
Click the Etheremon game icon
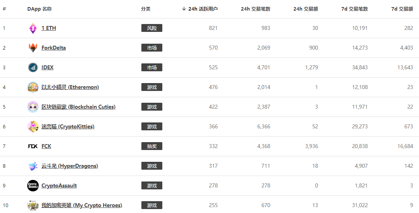coord(33,87)
